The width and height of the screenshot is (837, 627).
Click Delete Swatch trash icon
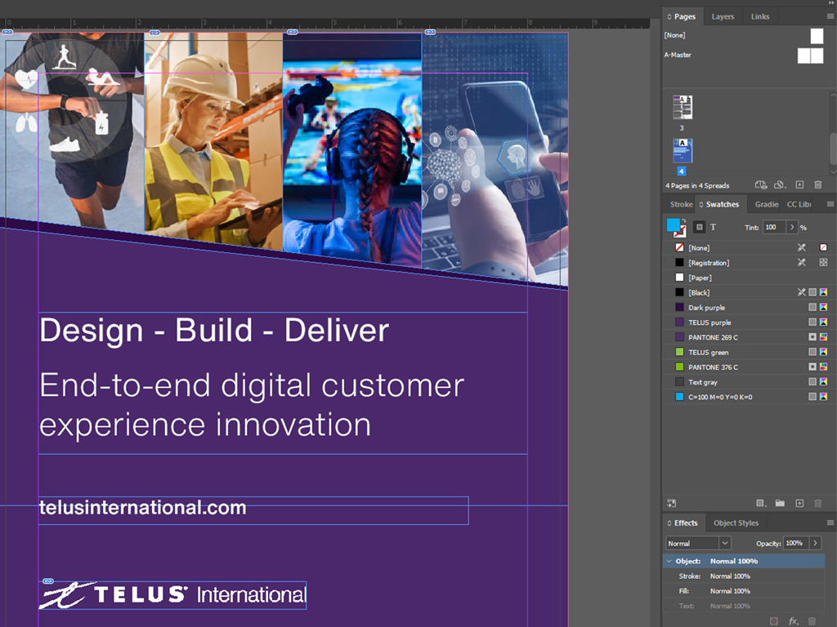817,503
